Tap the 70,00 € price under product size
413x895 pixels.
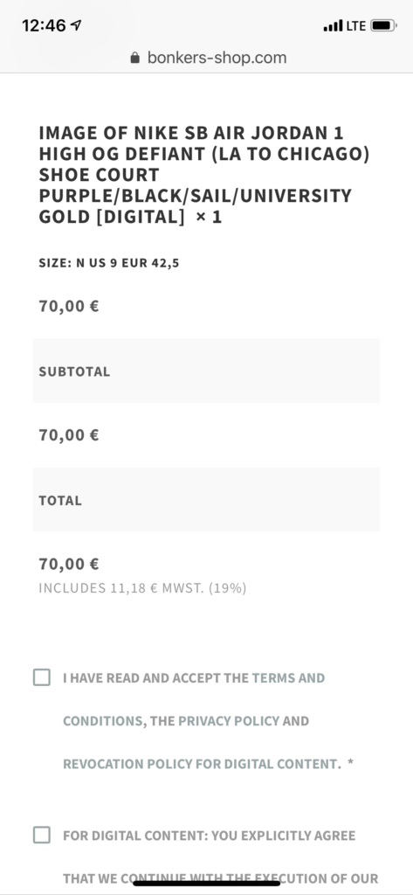click(69, 306)
